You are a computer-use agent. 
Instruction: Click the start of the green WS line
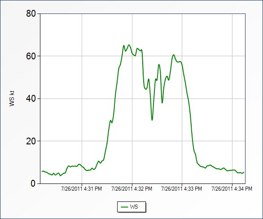(42, 171)
